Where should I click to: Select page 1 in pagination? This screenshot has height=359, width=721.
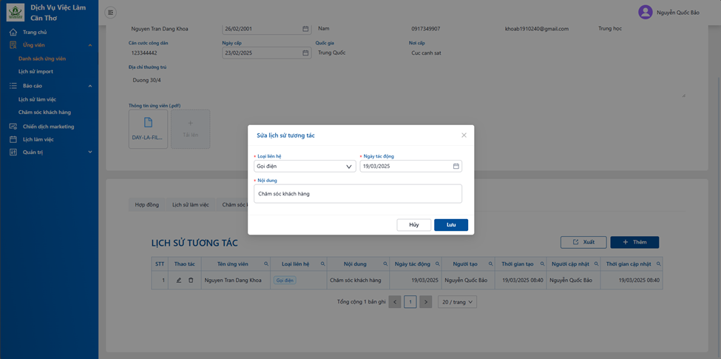click(x=410, y=302)
